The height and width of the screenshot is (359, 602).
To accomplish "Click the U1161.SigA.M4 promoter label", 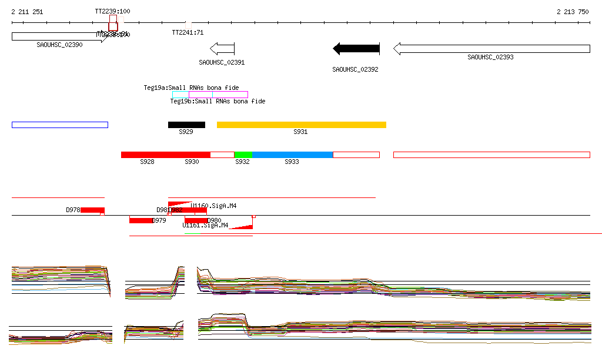I will coord(205,225).
